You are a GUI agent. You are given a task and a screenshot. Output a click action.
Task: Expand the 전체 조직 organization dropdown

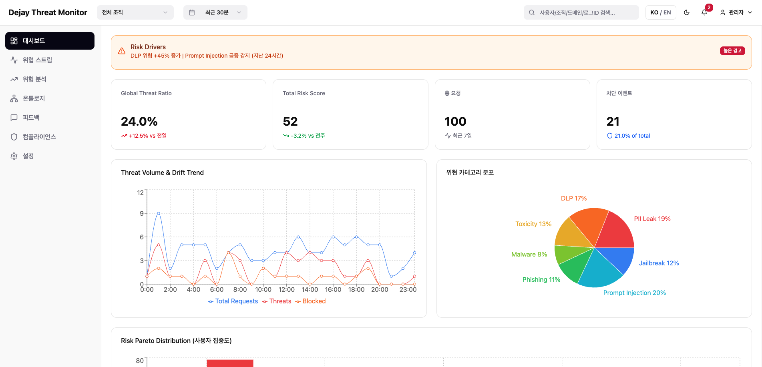(x=135, y=12)
